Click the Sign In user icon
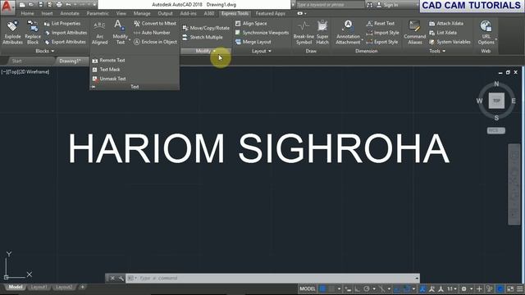Viewport: 525px width, 295px height. [379, 5]
